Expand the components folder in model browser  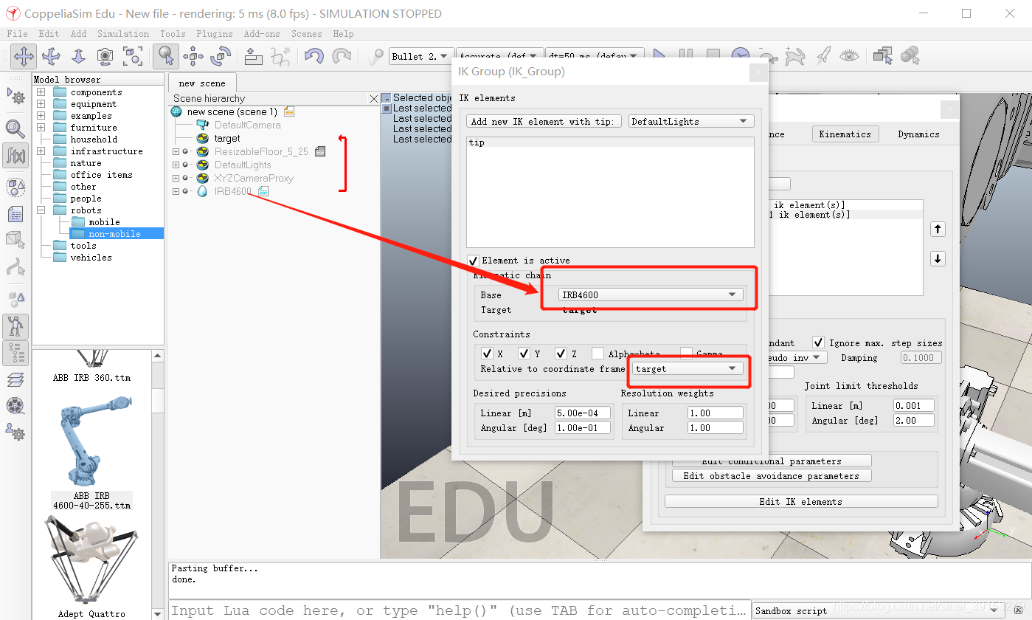(41, 92)
